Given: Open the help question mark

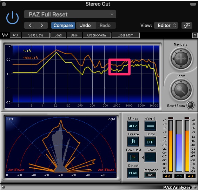Looking at the screenshot, I should coord(195,35).
